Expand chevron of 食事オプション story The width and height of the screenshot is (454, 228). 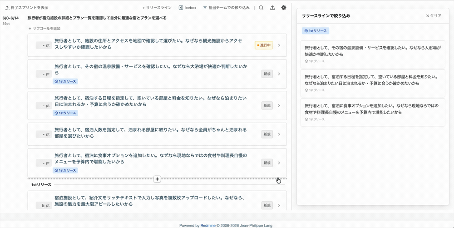coord(279,163)
